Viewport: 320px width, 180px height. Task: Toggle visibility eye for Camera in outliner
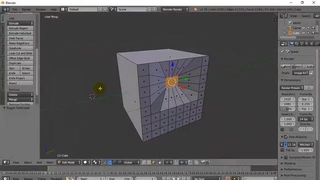(303, 28)
